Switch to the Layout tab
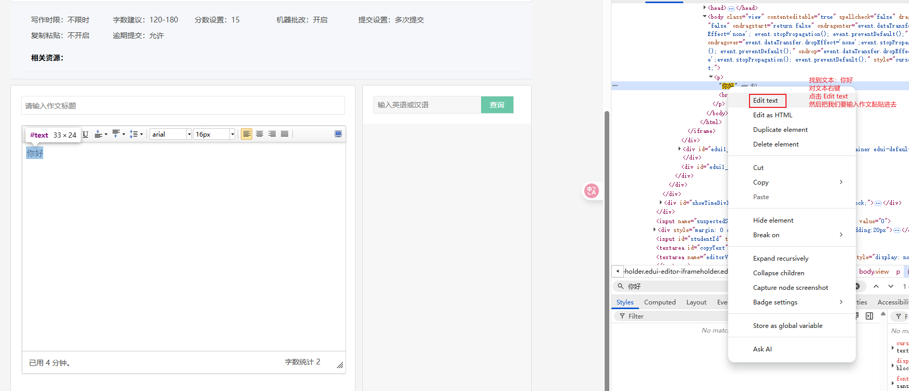Viewport: 909px width, 391px height. click(696, 302)
